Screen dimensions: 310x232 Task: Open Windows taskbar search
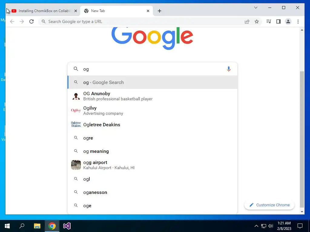point(22,226)
